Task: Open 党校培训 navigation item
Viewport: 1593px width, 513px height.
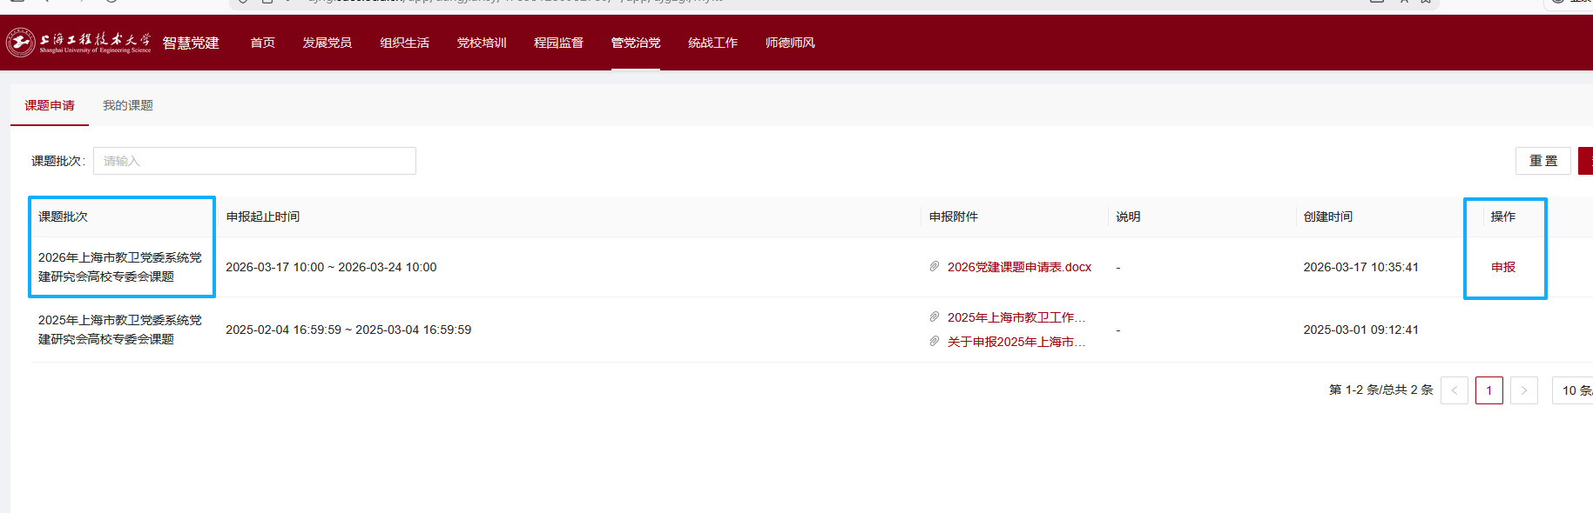Action: coord(482,43)
